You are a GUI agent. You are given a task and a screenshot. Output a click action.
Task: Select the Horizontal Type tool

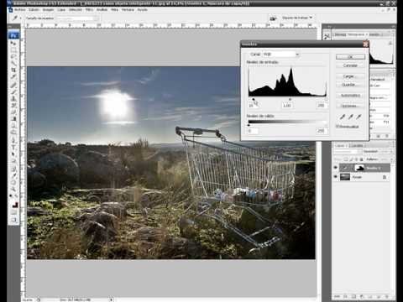click(13, 148)
